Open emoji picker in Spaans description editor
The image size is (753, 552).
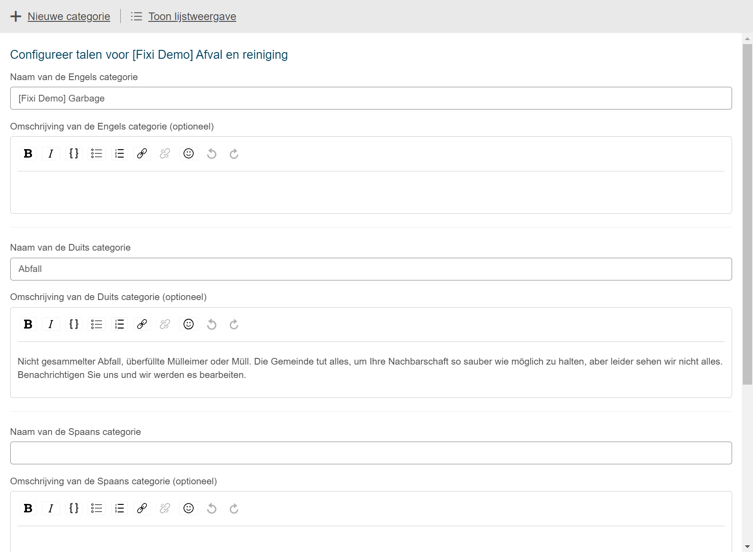point(188,508)
